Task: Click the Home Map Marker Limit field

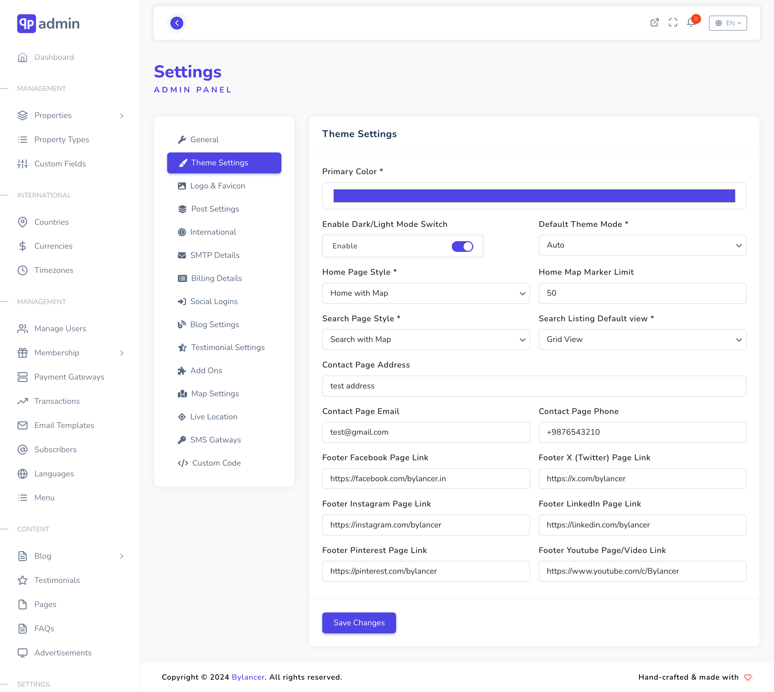Action: (x=642, y=293)
